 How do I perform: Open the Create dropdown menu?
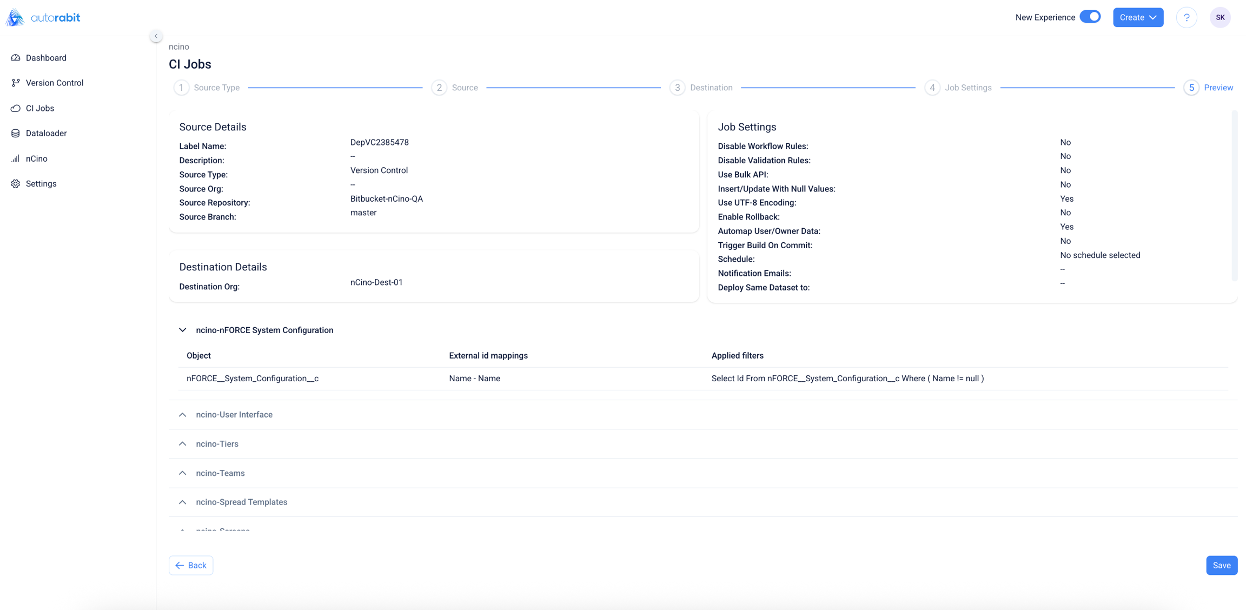(1138, 17)
